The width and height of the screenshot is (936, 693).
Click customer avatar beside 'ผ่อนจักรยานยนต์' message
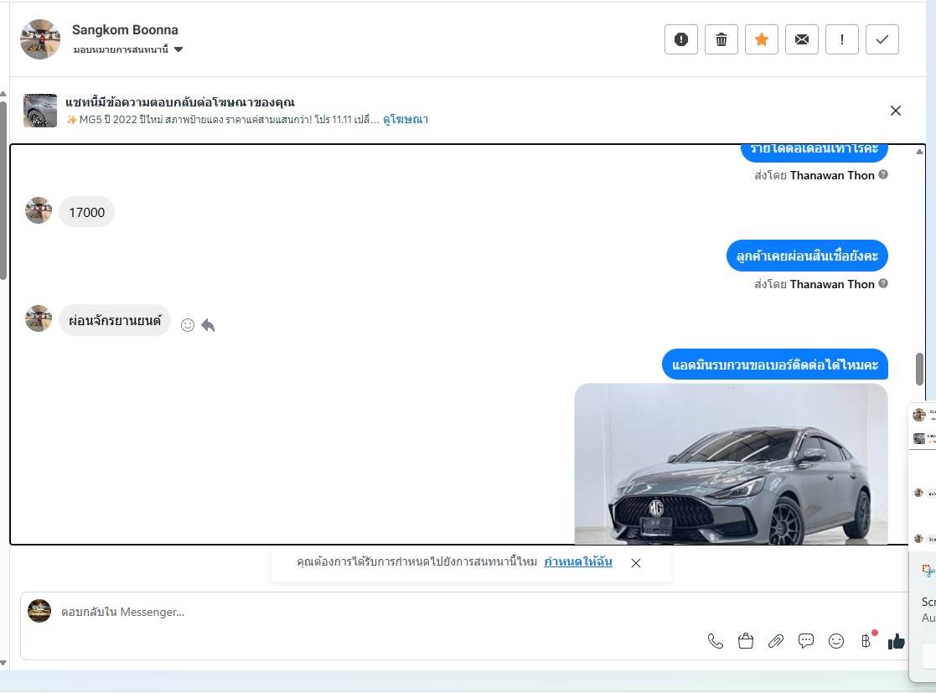[x=39, y=318]
